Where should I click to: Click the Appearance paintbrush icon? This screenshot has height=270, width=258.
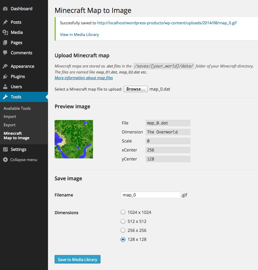click(x=5, y=66)
